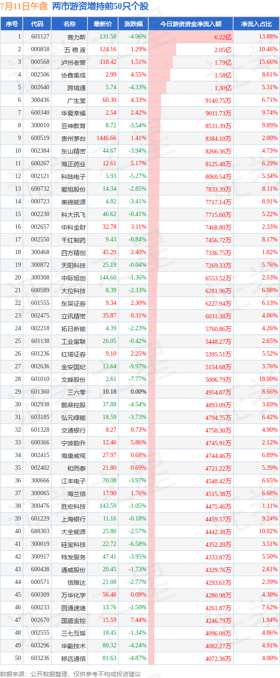
Task: Select stock name 五粮液
Action: (x=75, y=50)
